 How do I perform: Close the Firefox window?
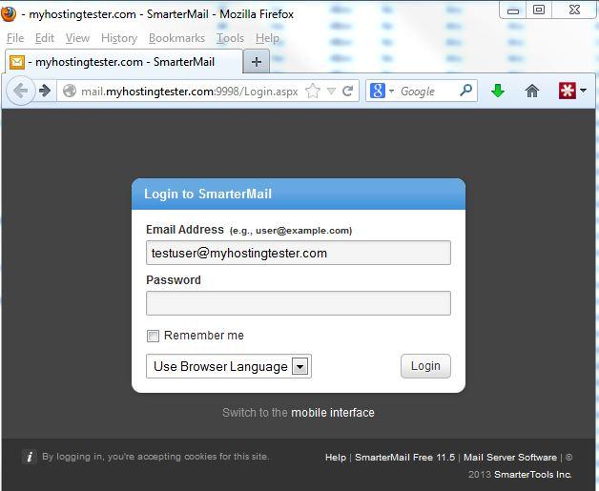click(x=574, y=10)
